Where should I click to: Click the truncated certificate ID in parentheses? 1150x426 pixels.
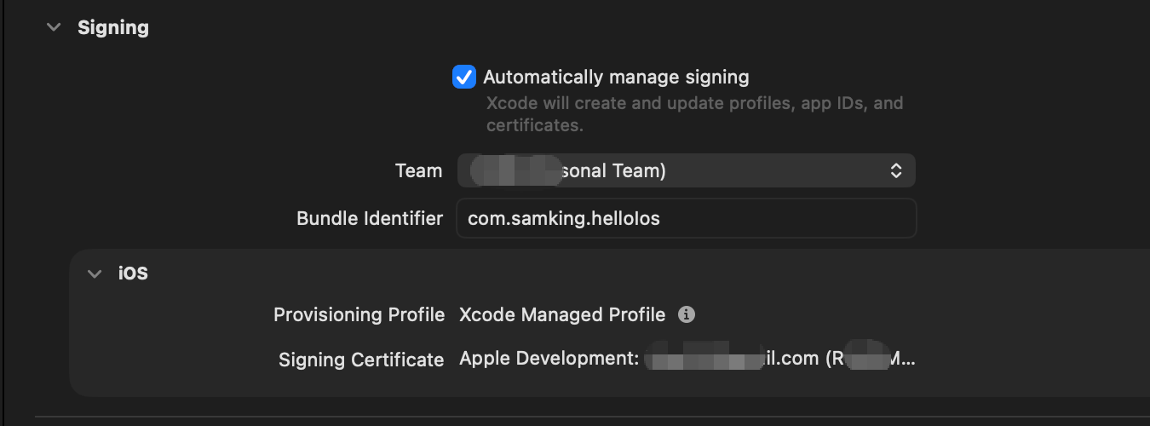point(870,359)
